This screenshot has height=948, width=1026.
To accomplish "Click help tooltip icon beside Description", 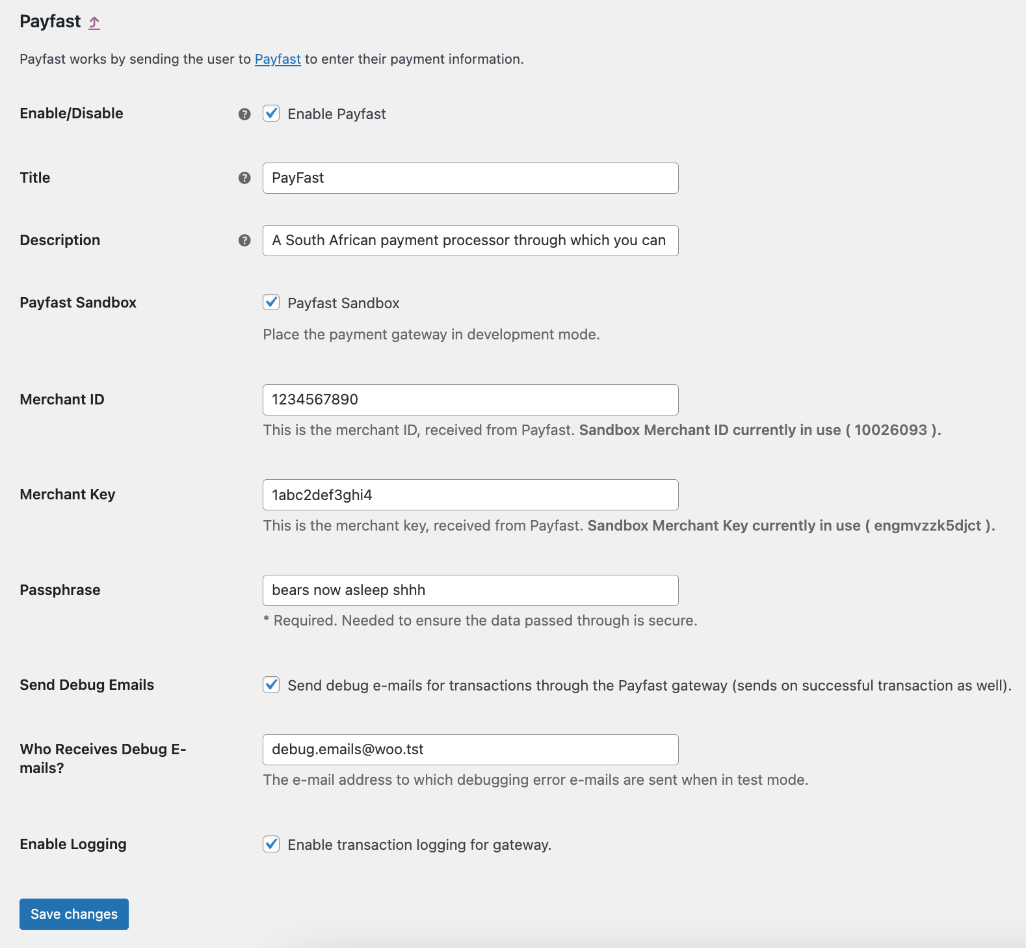I will tap(244, 241).
